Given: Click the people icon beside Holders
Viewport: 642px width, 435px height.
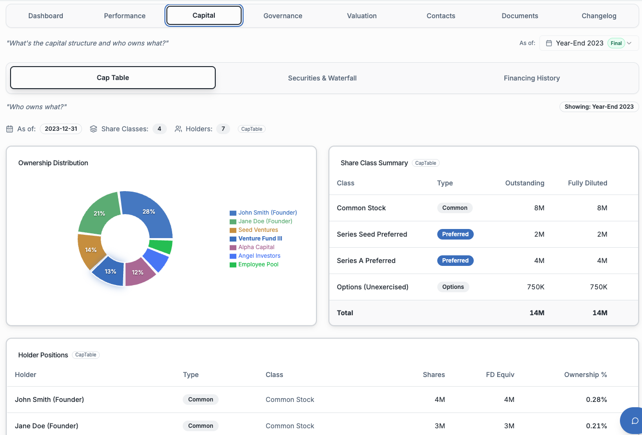Looking at the screenshot, I should point(178,129).
